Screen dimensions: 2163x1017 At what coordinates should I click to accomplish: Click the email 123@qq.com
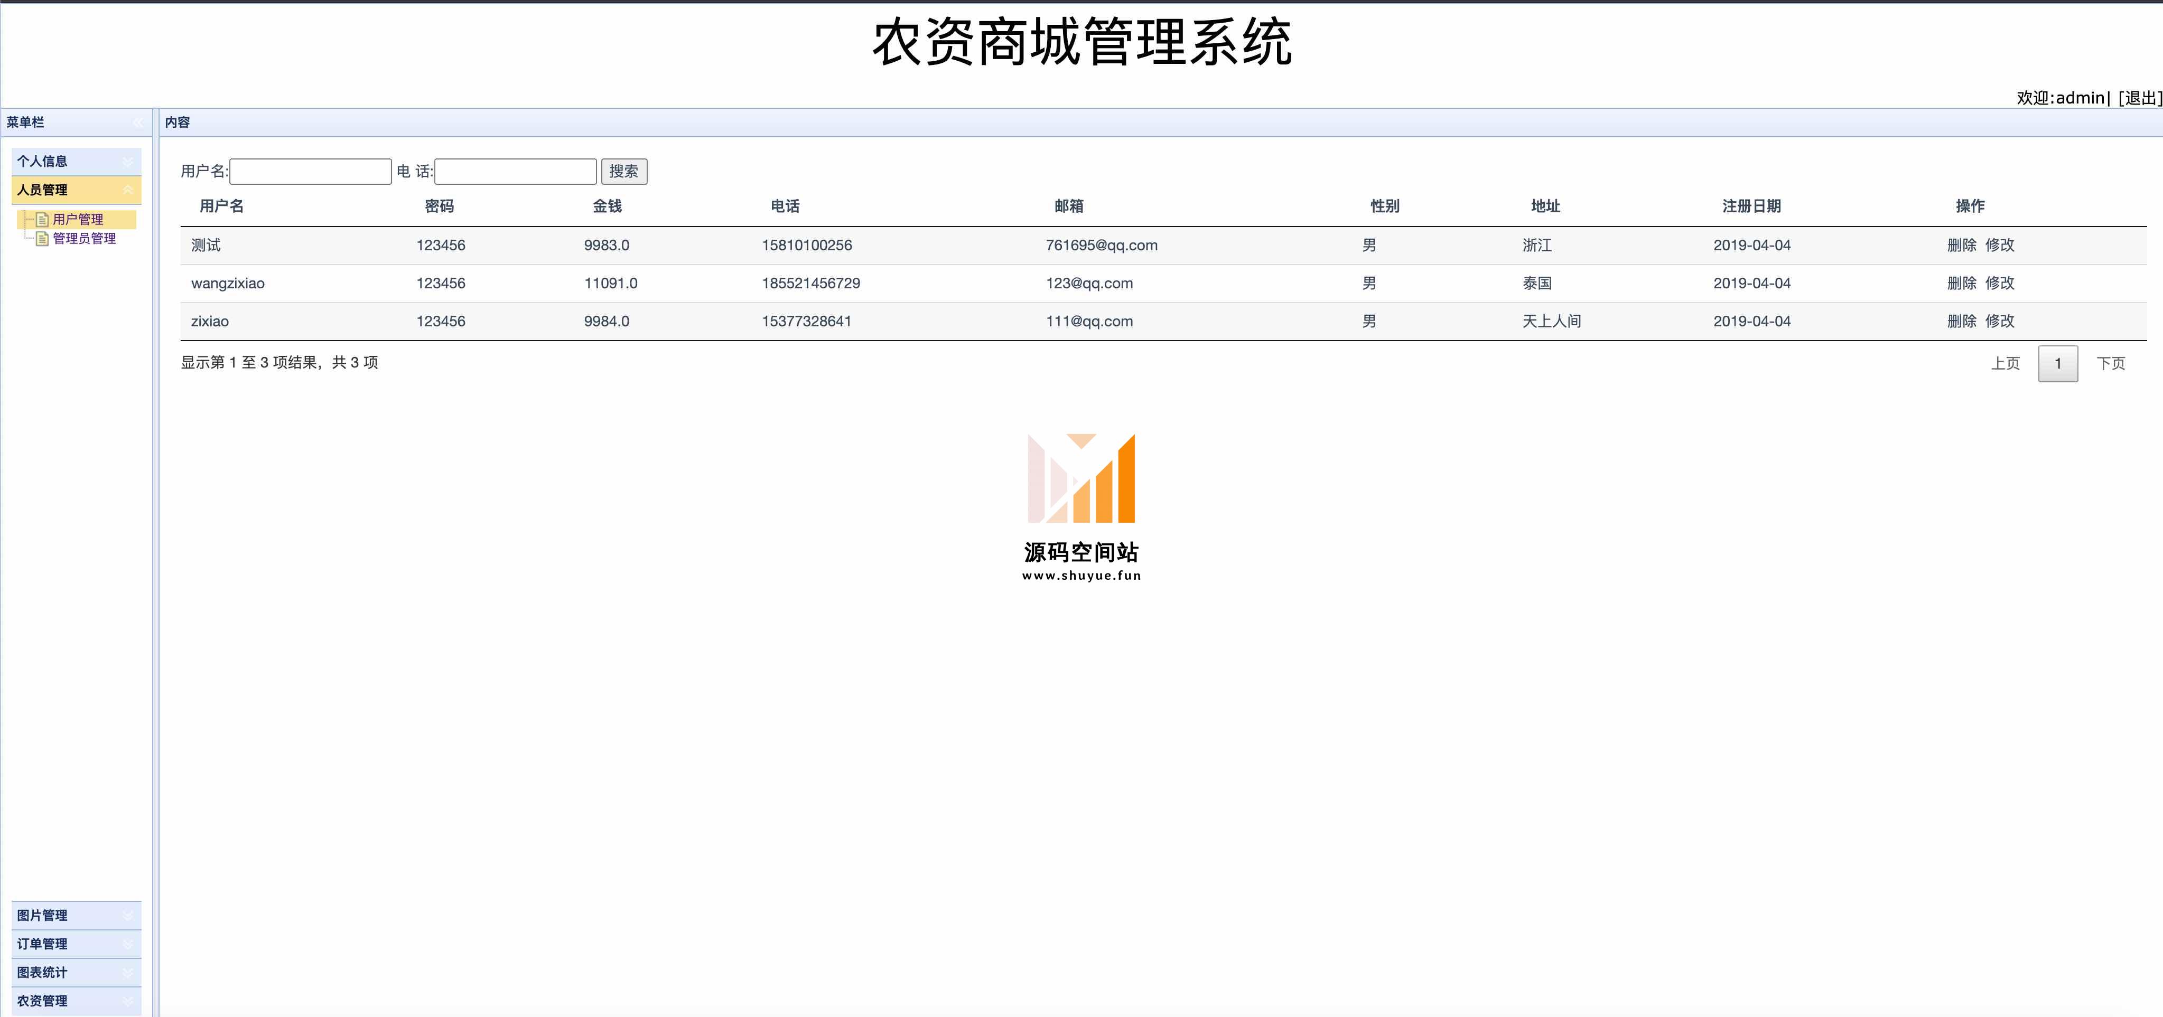[1089, 284]
